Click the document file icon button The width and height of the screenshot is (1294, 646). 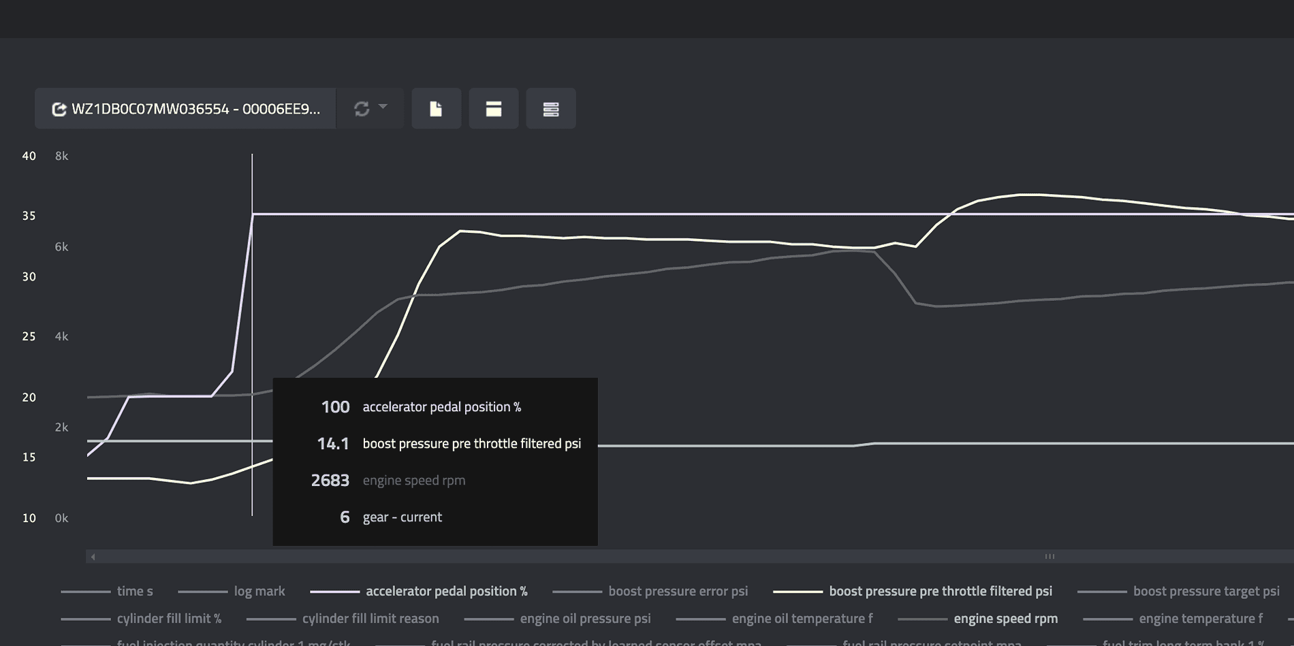click(x=436, y=109)
